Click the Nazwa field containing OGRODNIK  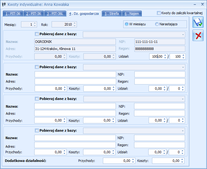[75, 42]
